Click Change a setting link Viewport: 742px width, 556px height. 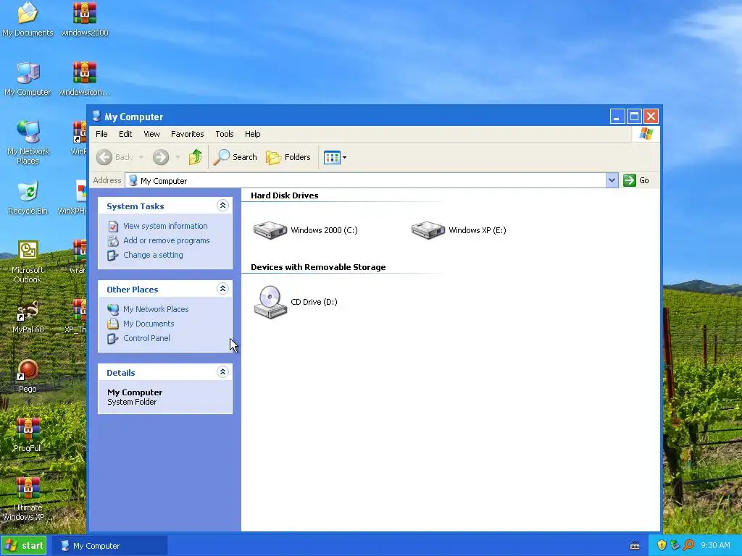[153, 255]
